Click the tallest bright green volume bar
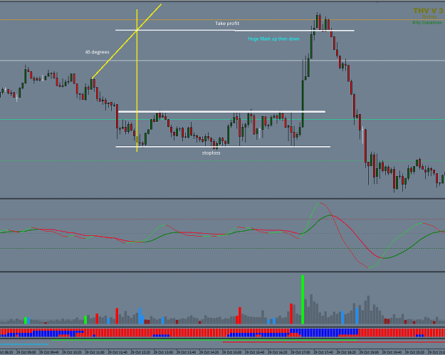445x355 pixels. pyautogui.click(x=303, y=299)
